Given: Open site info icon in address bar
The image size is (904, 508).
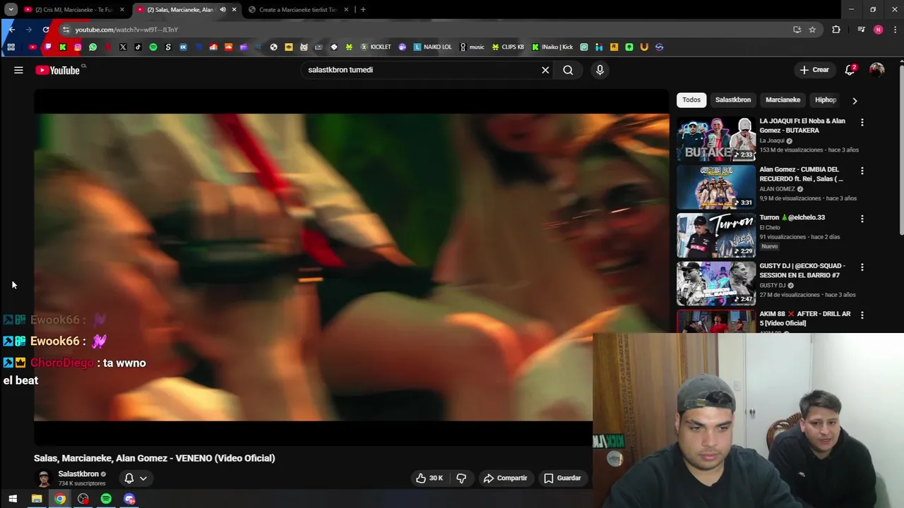Looking at the screenshot, I should pos(66,30).
